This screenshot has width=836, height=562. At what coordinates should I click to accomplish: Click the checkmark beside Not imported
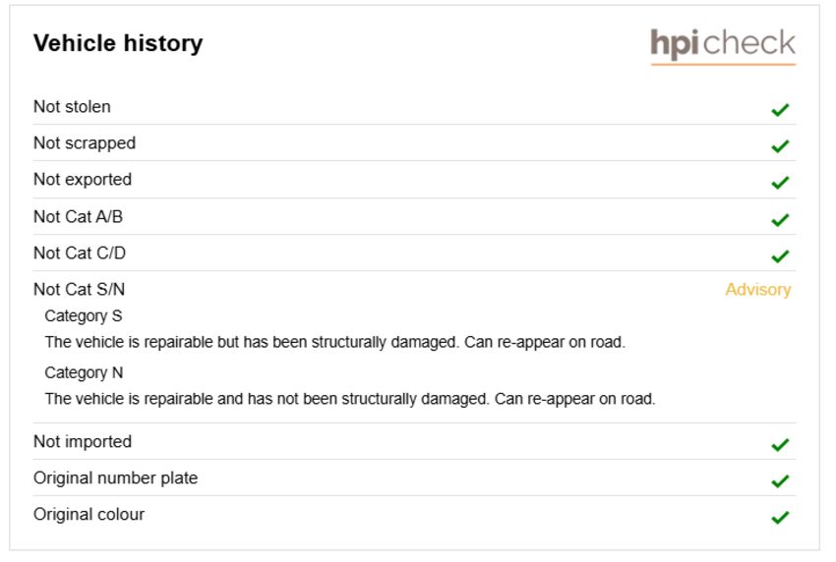tap(780, 445)
